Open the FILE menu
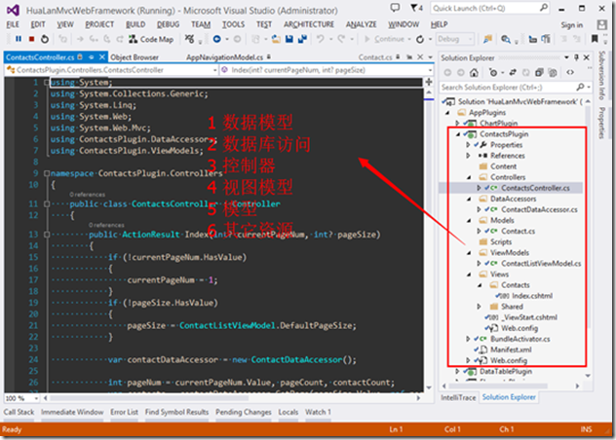616x440 pixels. tap(13, 24)
